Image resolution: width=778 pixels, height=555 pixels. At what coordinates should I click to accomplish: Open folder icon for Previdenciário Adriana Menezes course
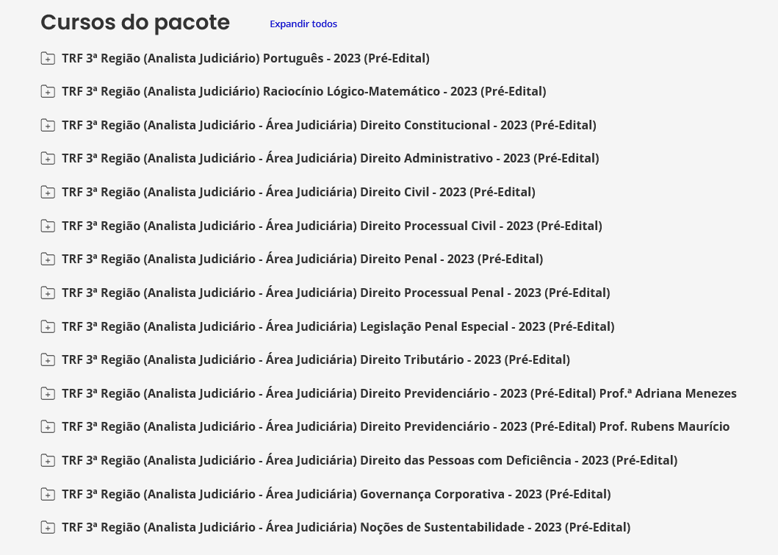tap(48, 394)
